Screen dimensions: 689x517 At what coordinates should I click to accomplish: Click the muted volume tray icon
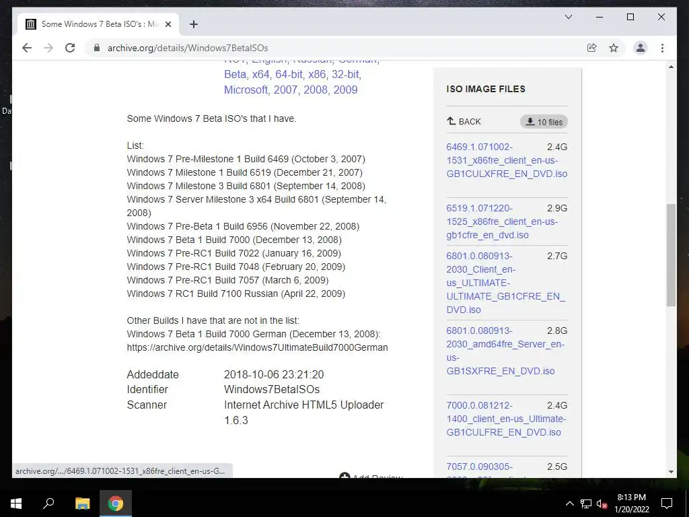pos(602,504)
